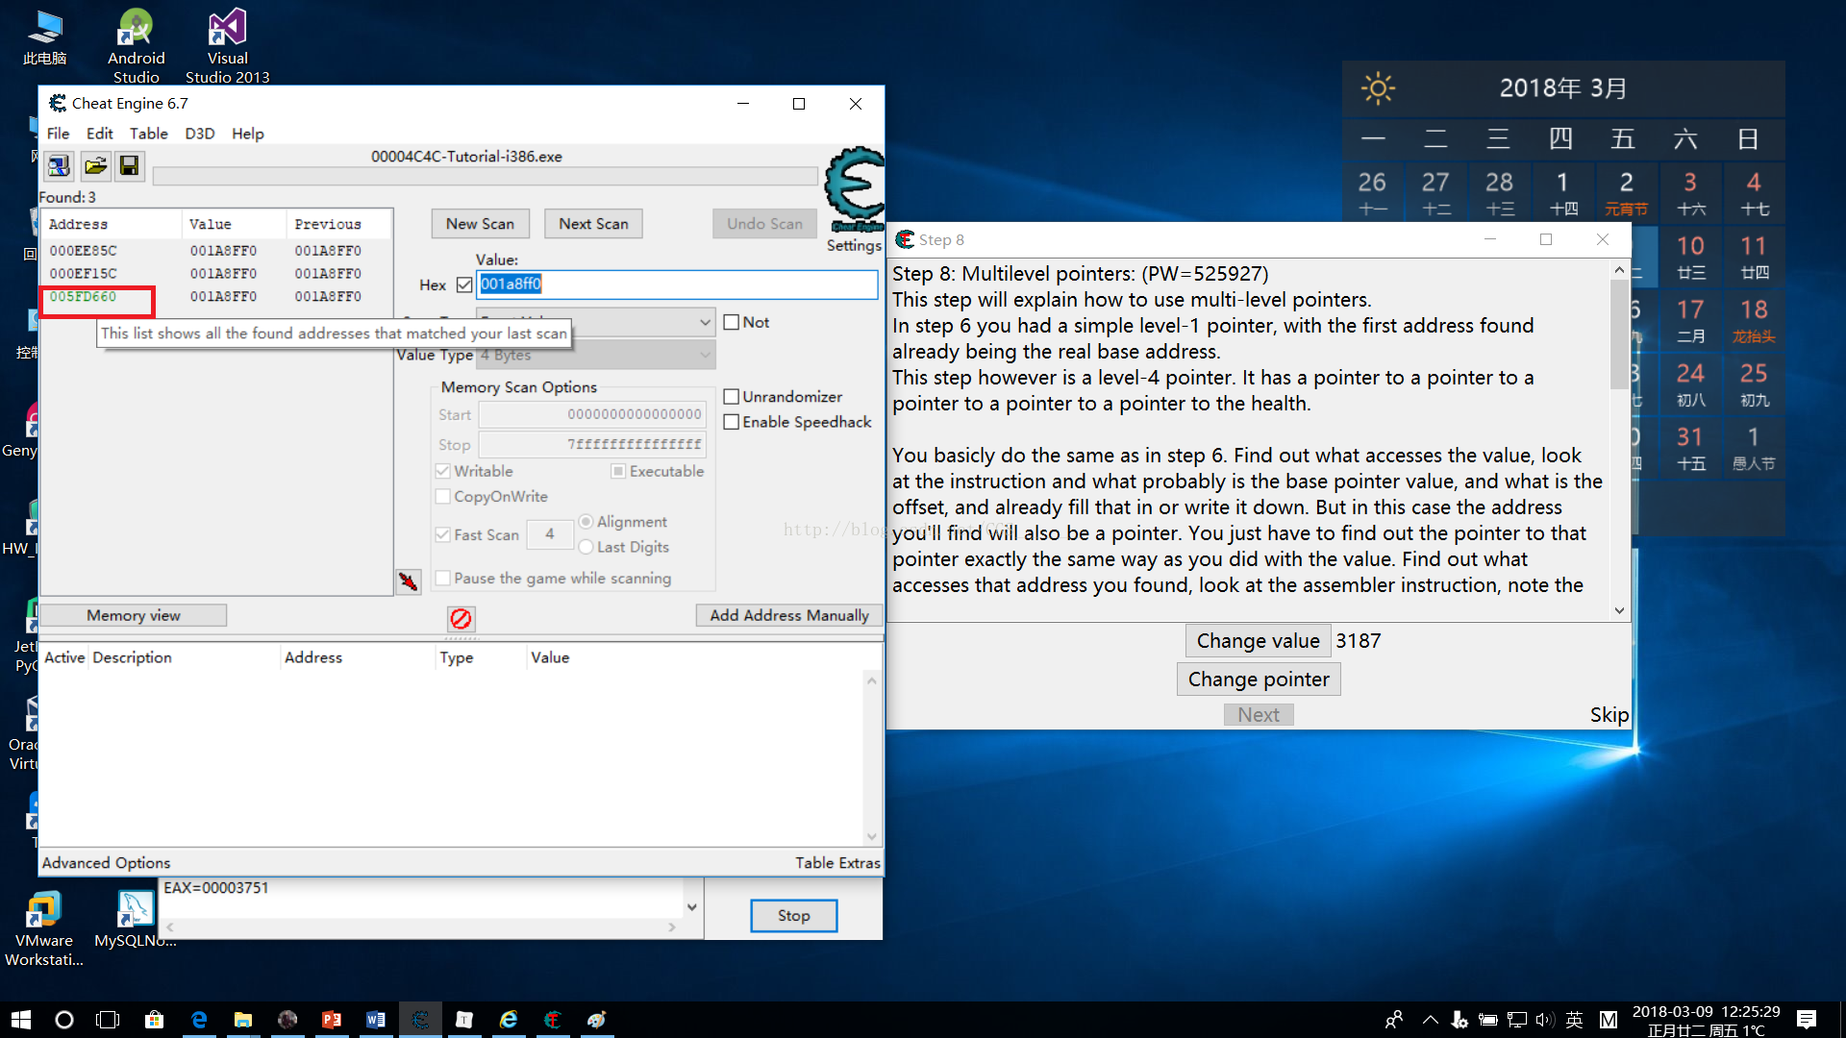Click the Next Scan button
Image resolution: width=1846 pixels, height=1038 pixels.
593,224
